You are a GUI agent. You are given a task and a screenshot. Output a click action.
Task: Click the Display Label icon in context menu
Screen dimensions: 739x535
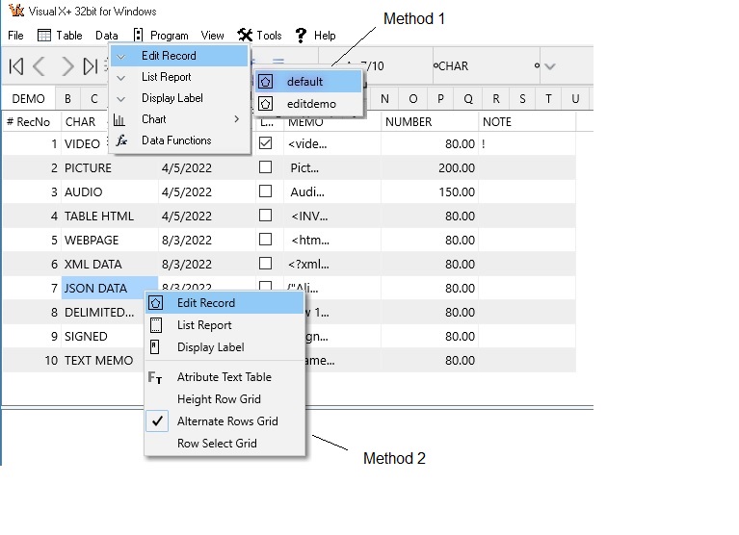[x=154, y=346]
